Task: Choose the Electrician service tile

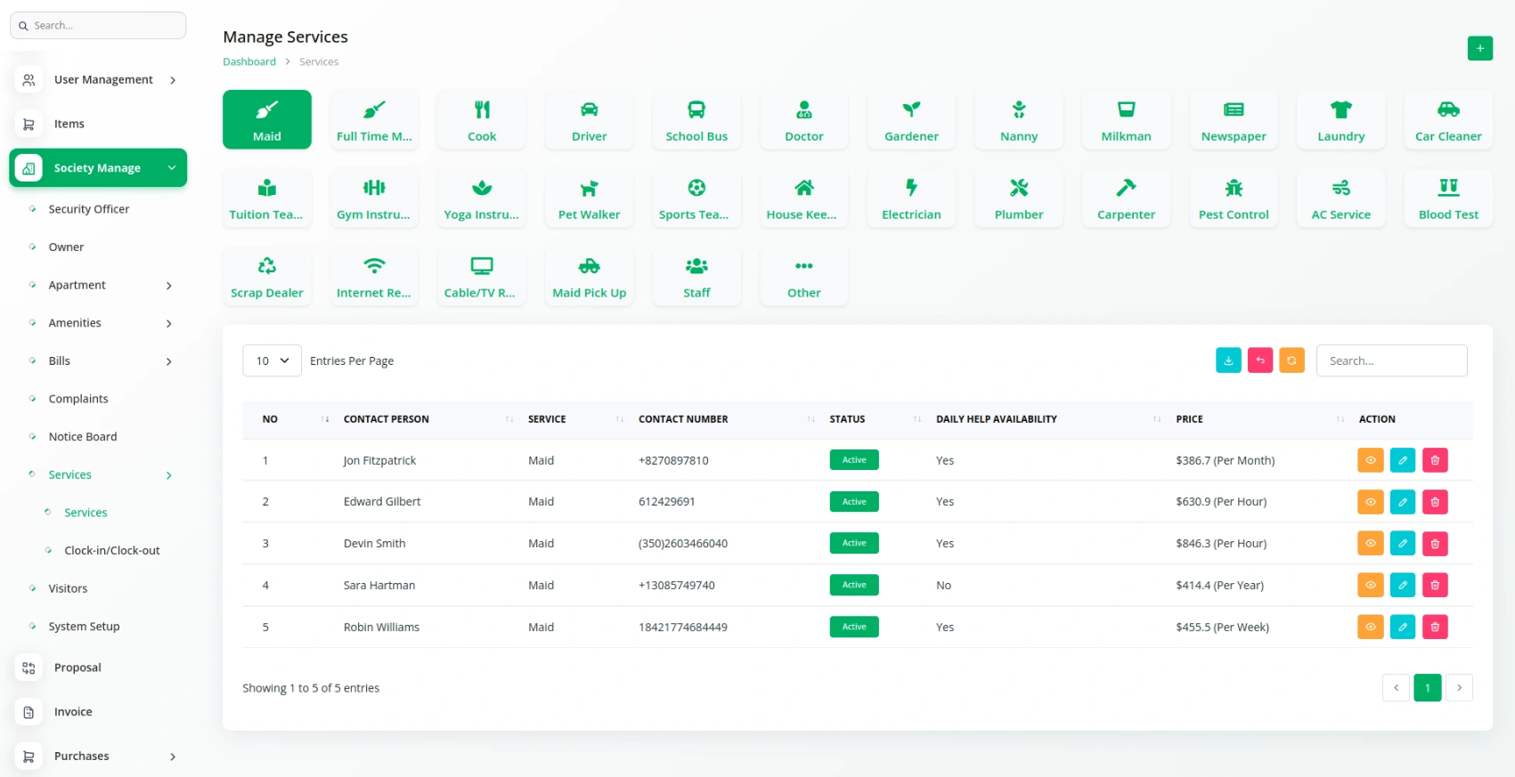Action: (x=911, y=198)
